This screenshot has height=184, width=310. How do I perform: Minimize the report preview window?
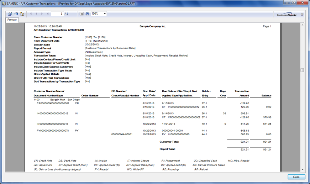[x=287, y=2]
